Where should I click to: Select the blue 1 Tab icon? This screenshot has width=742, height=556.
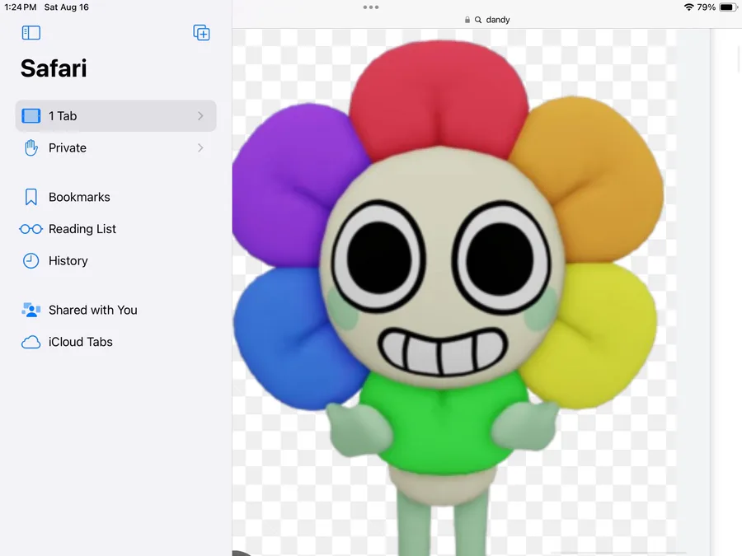pyautogui.click(x=31, y=116)
